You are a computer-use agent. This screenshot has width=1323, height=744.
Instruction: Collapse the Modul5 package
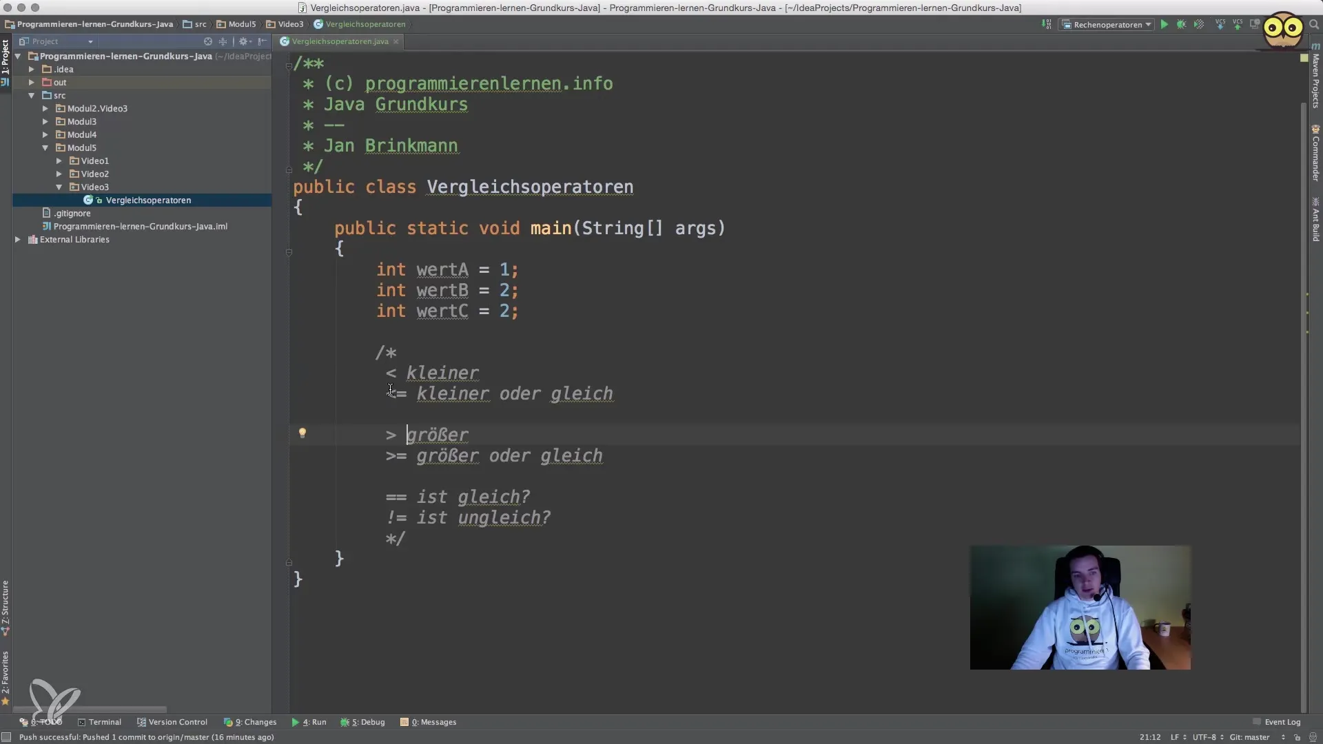point(45,148)
